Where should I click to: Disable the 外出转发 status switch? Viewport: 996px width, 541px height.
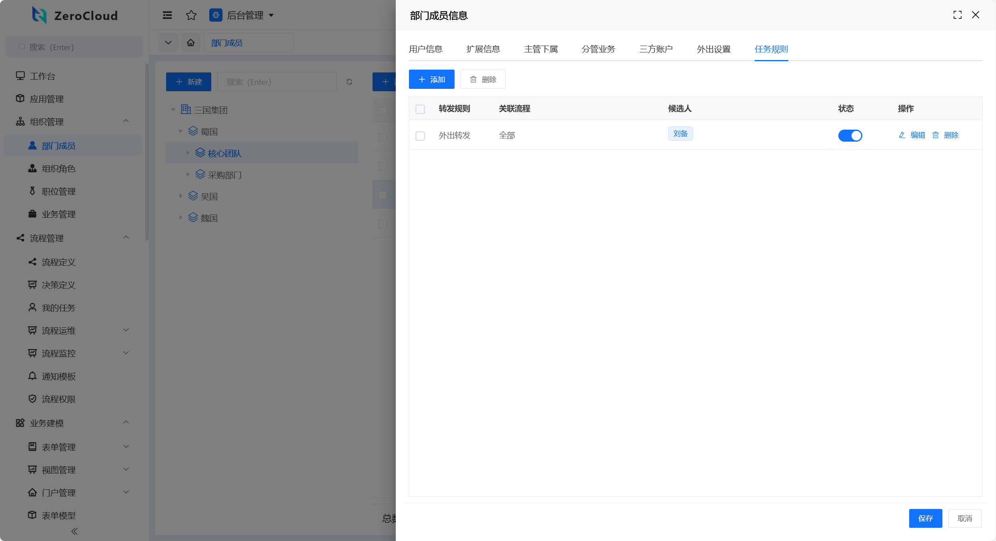pyautogui.click(x=850, y=136)
